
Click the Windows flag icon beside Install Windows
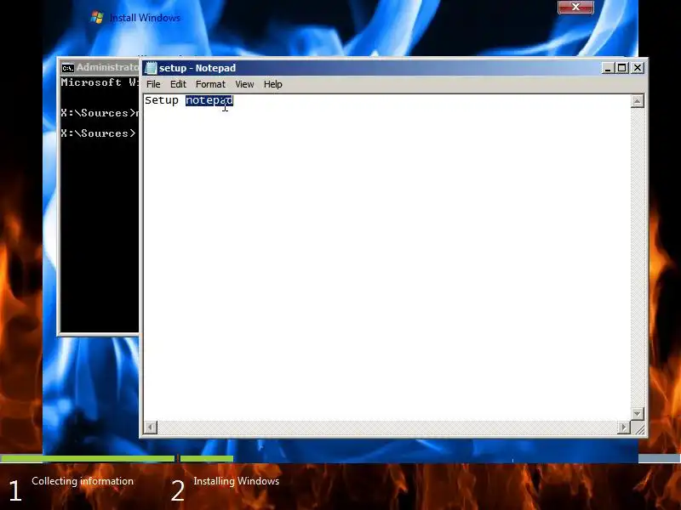(97, 17)
